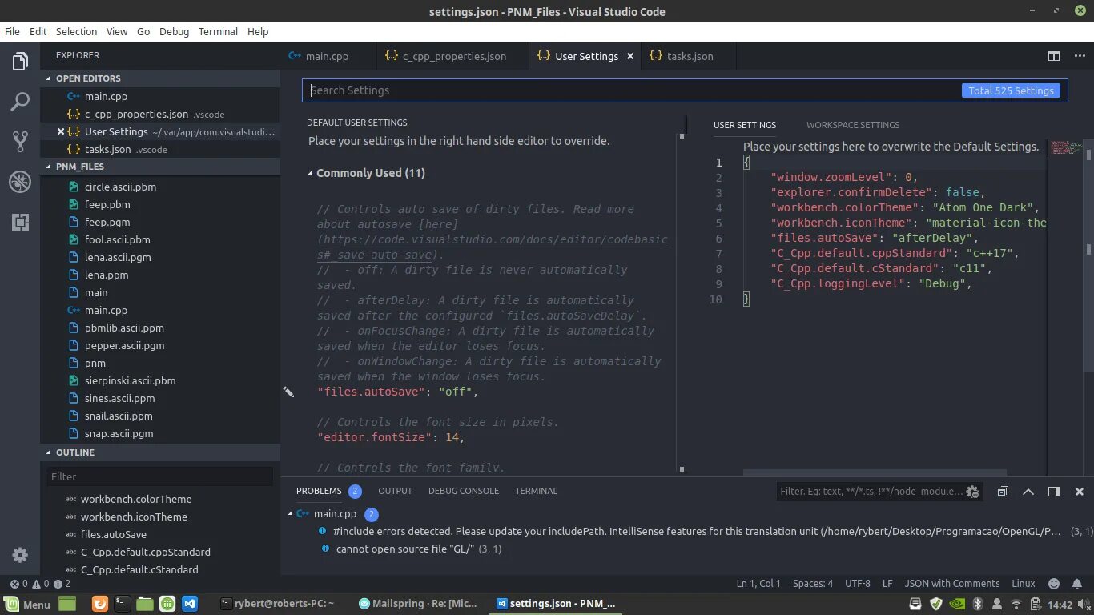Viewport: 1094px width, 615px height.
Task: Open the Debug Console panel tab
Action: 463,491
